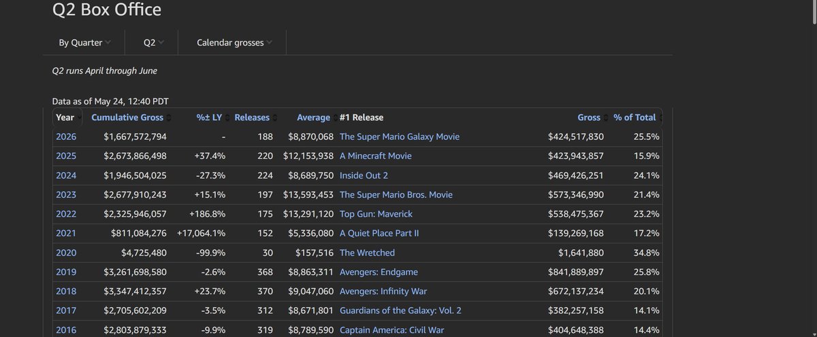Open the 2019 year link

(66, 272)
